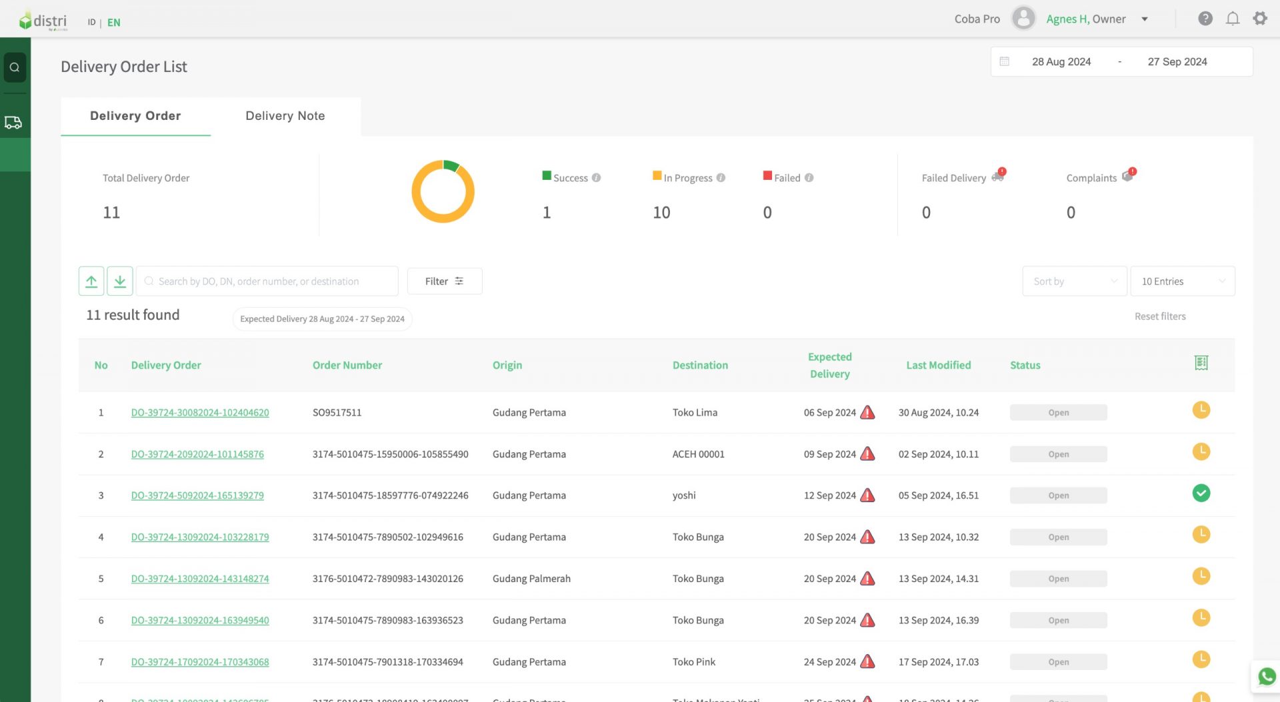Click the download icon button
The width and height of the screenshot is (1280, 702).
coord(120,281)
